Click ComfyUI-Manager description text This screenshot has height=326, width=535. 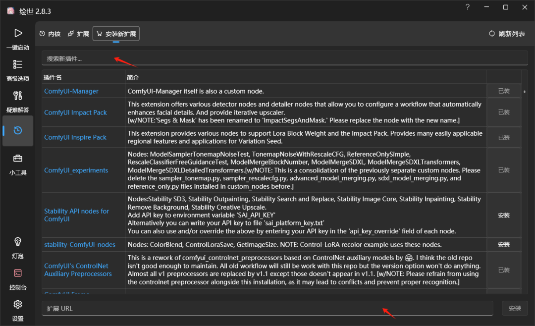click(196, 91)
